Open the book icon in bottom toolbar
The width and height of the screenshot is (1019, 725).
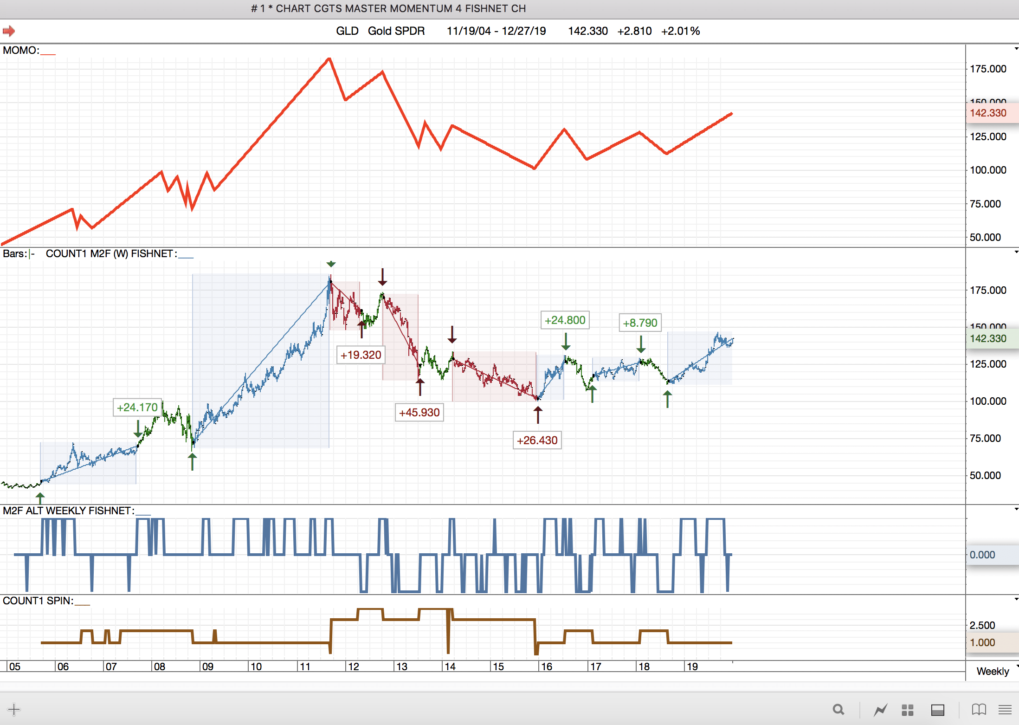pos(979,709)
